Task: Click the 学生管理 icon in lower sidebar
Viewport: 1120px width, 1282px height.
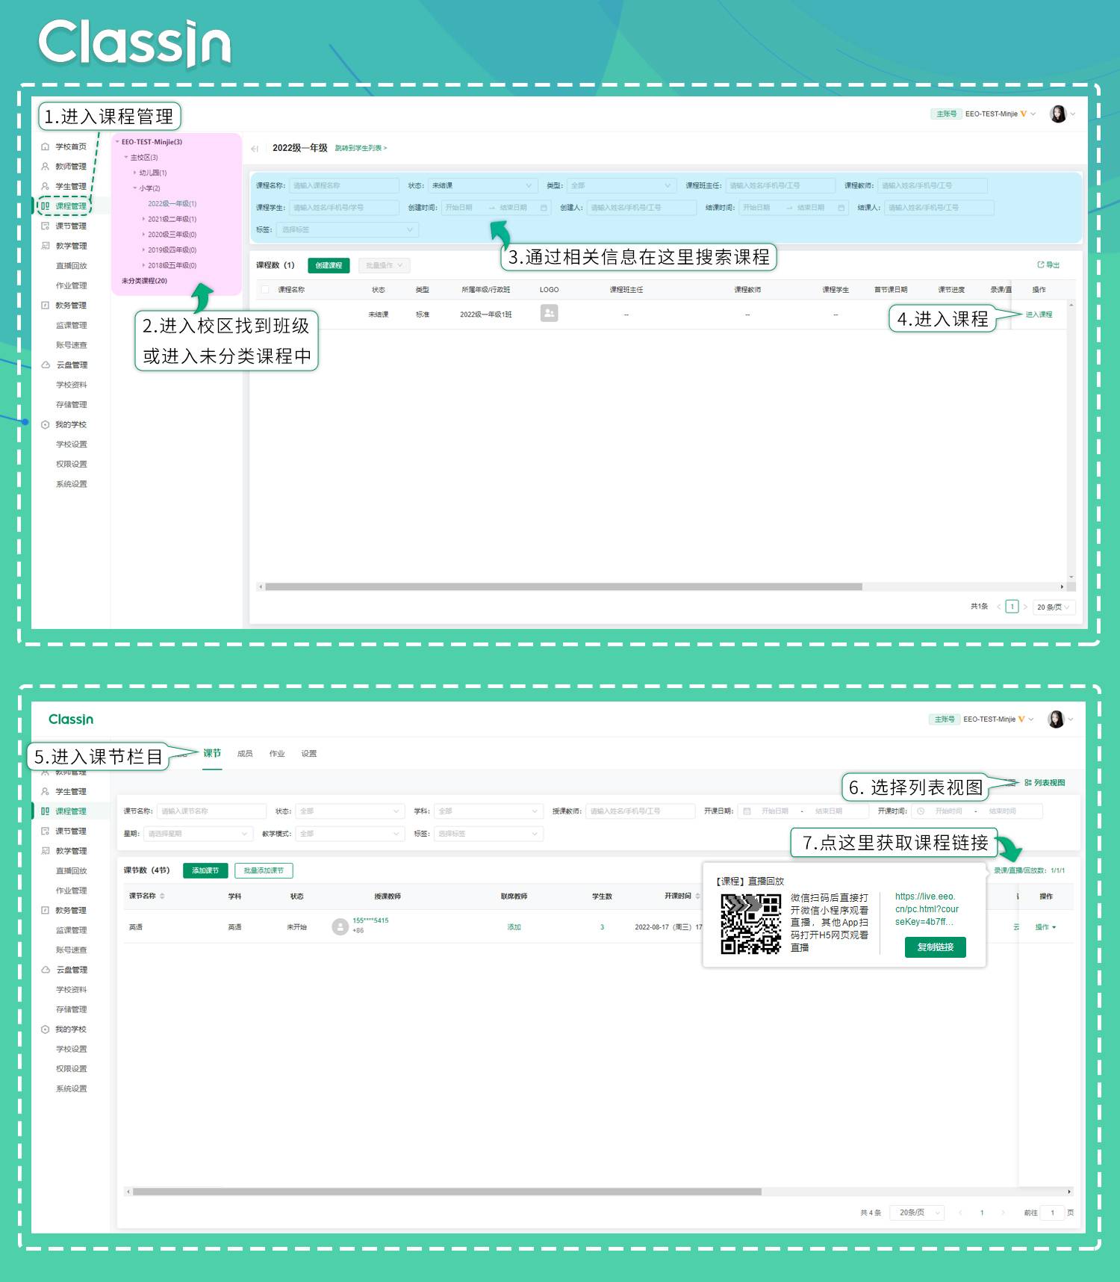Action: (45, 791)
